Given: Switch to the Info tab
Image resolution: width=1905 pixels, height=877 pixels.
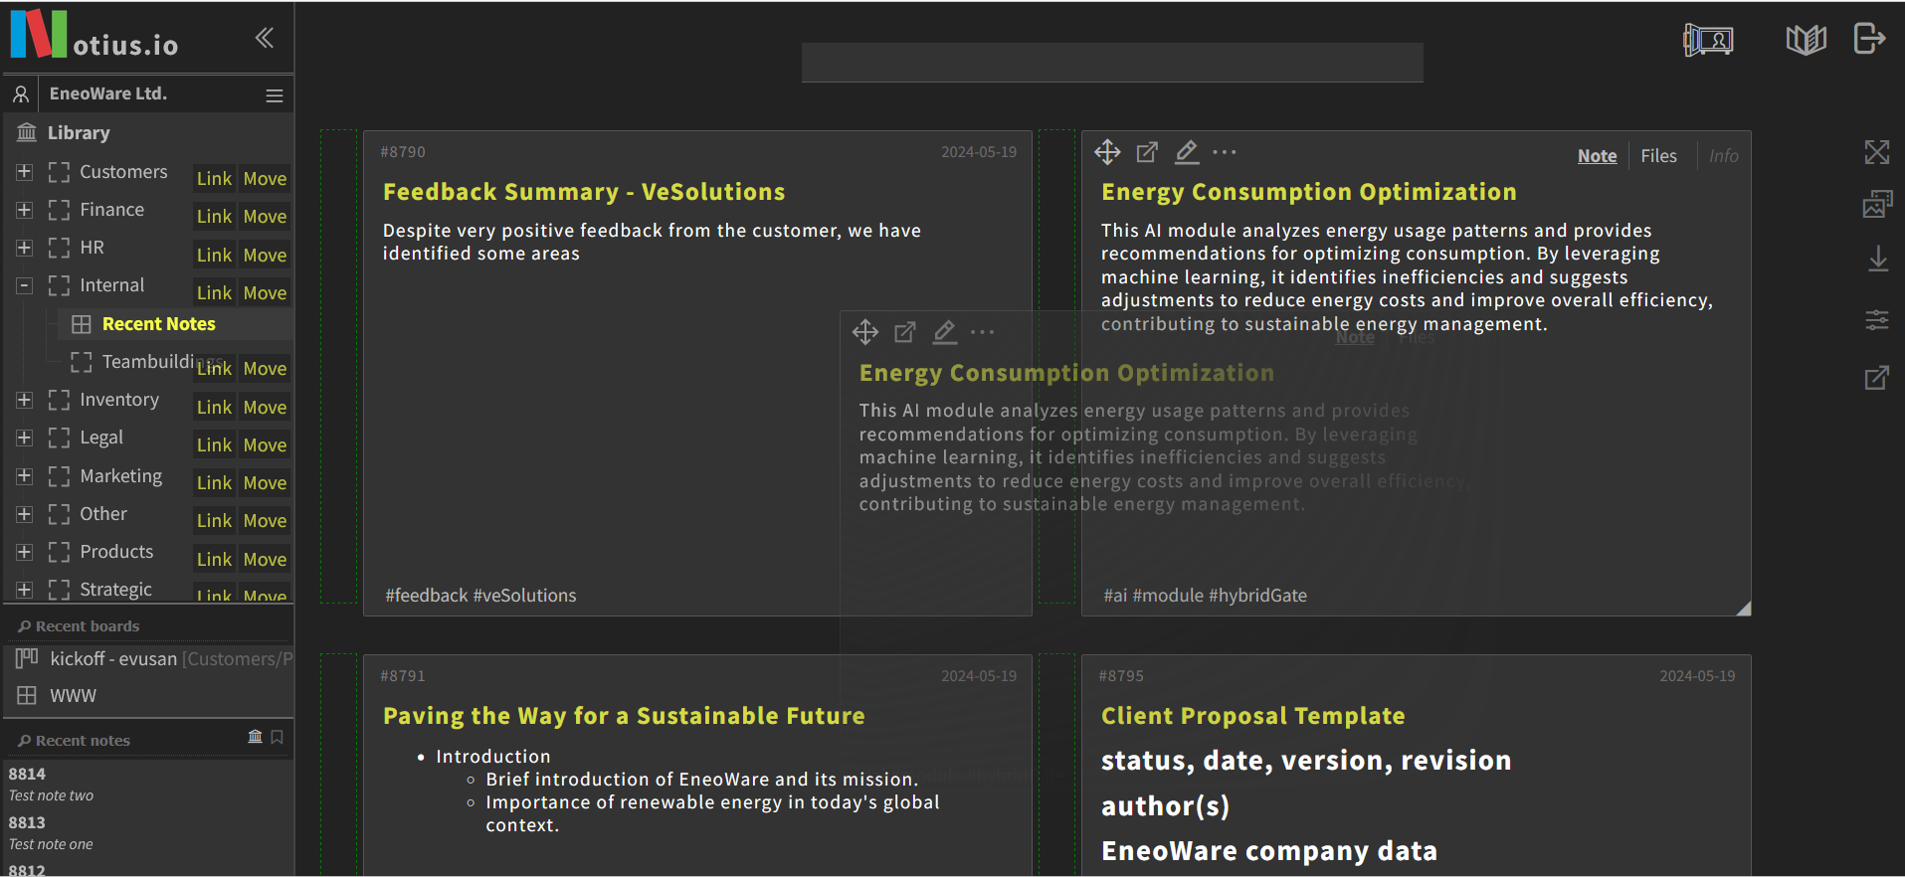Looking at the screenshot, I should [x=1724, y=156].
